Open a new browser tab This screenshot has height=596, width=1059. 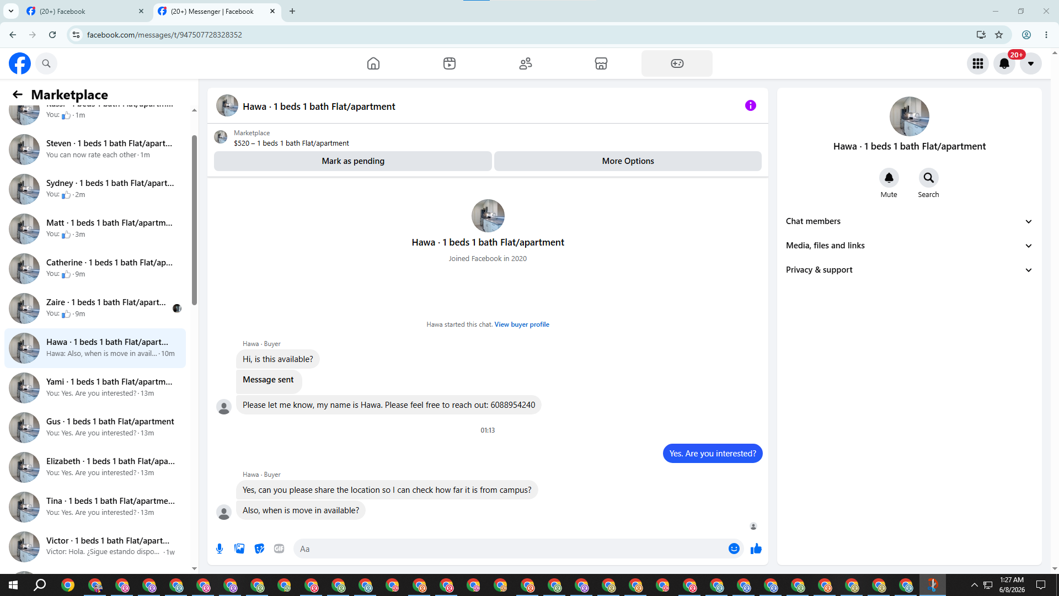point(292,11)
